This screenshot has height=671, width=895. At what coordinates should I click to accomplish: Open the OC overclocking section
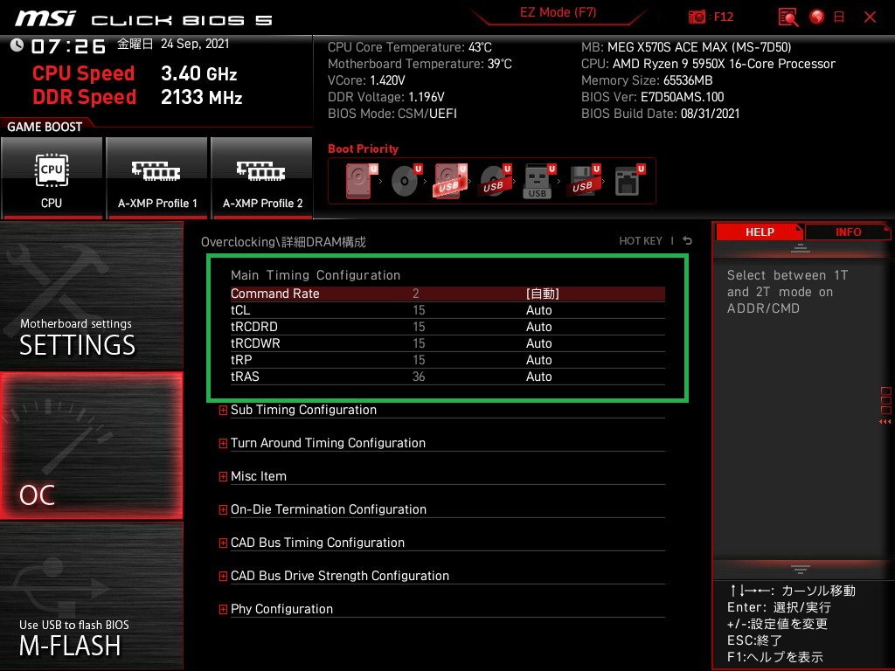click(91, 446)
